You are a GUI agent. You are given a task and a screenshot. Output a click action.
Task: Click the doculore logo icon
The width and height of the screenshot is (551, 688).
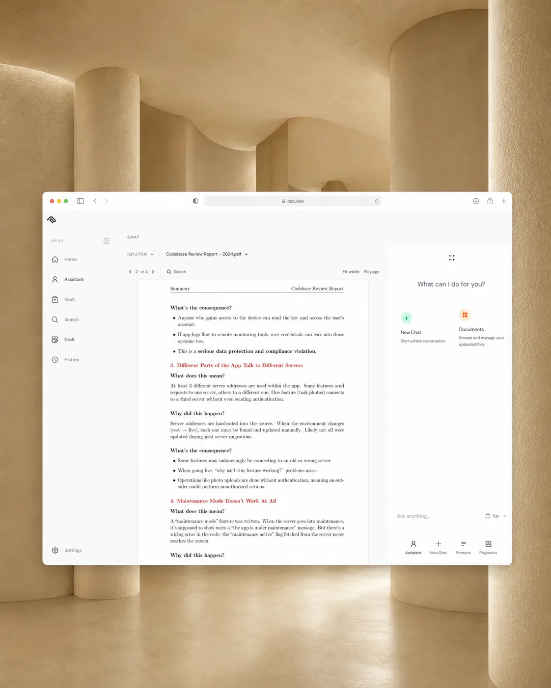pos(52,220)
